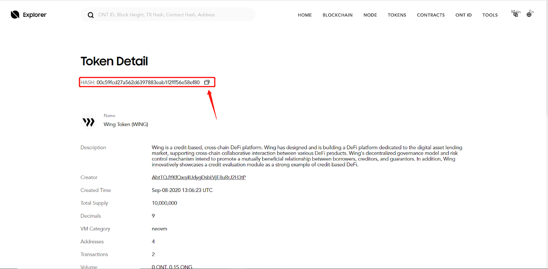
Task: Click the HOME navigation link
Action: (x=305, y=15)
